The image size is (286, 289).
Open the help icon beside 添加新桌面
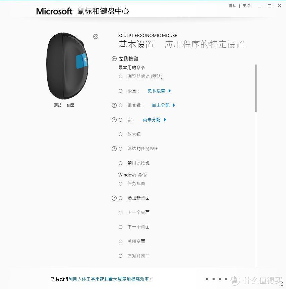point(114,198)
